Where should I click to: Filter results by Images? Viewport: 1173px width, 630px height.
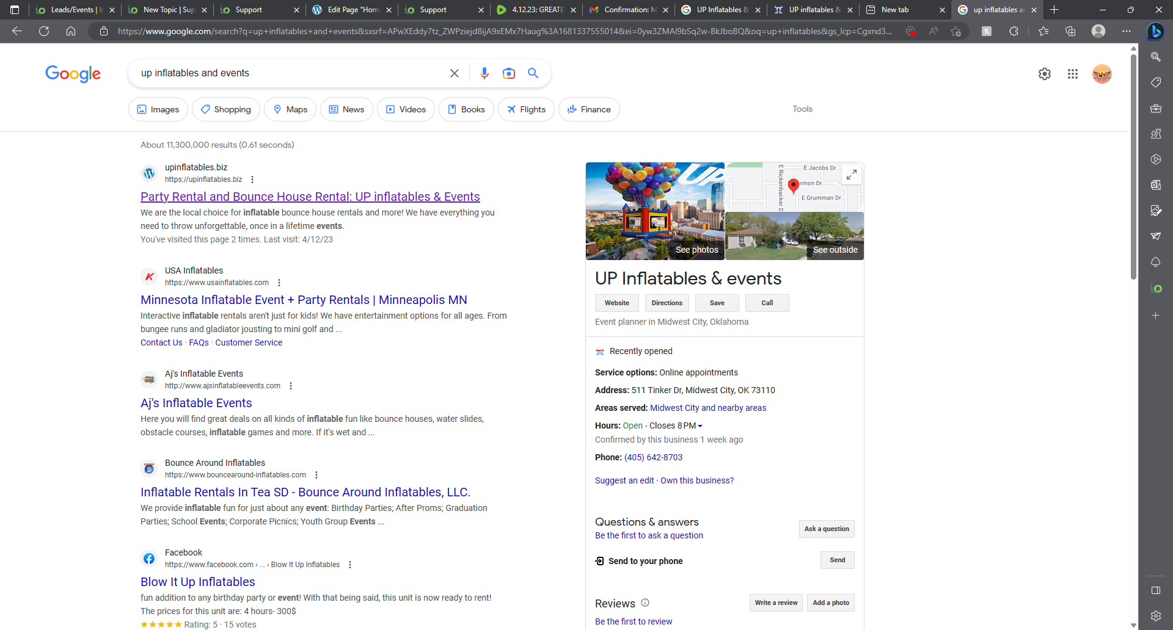click(x=158, y=109)
